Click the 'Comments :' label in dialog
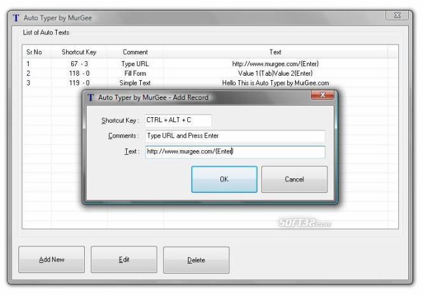Viewport: 423px width, 296px height. [x=124, y=136]
